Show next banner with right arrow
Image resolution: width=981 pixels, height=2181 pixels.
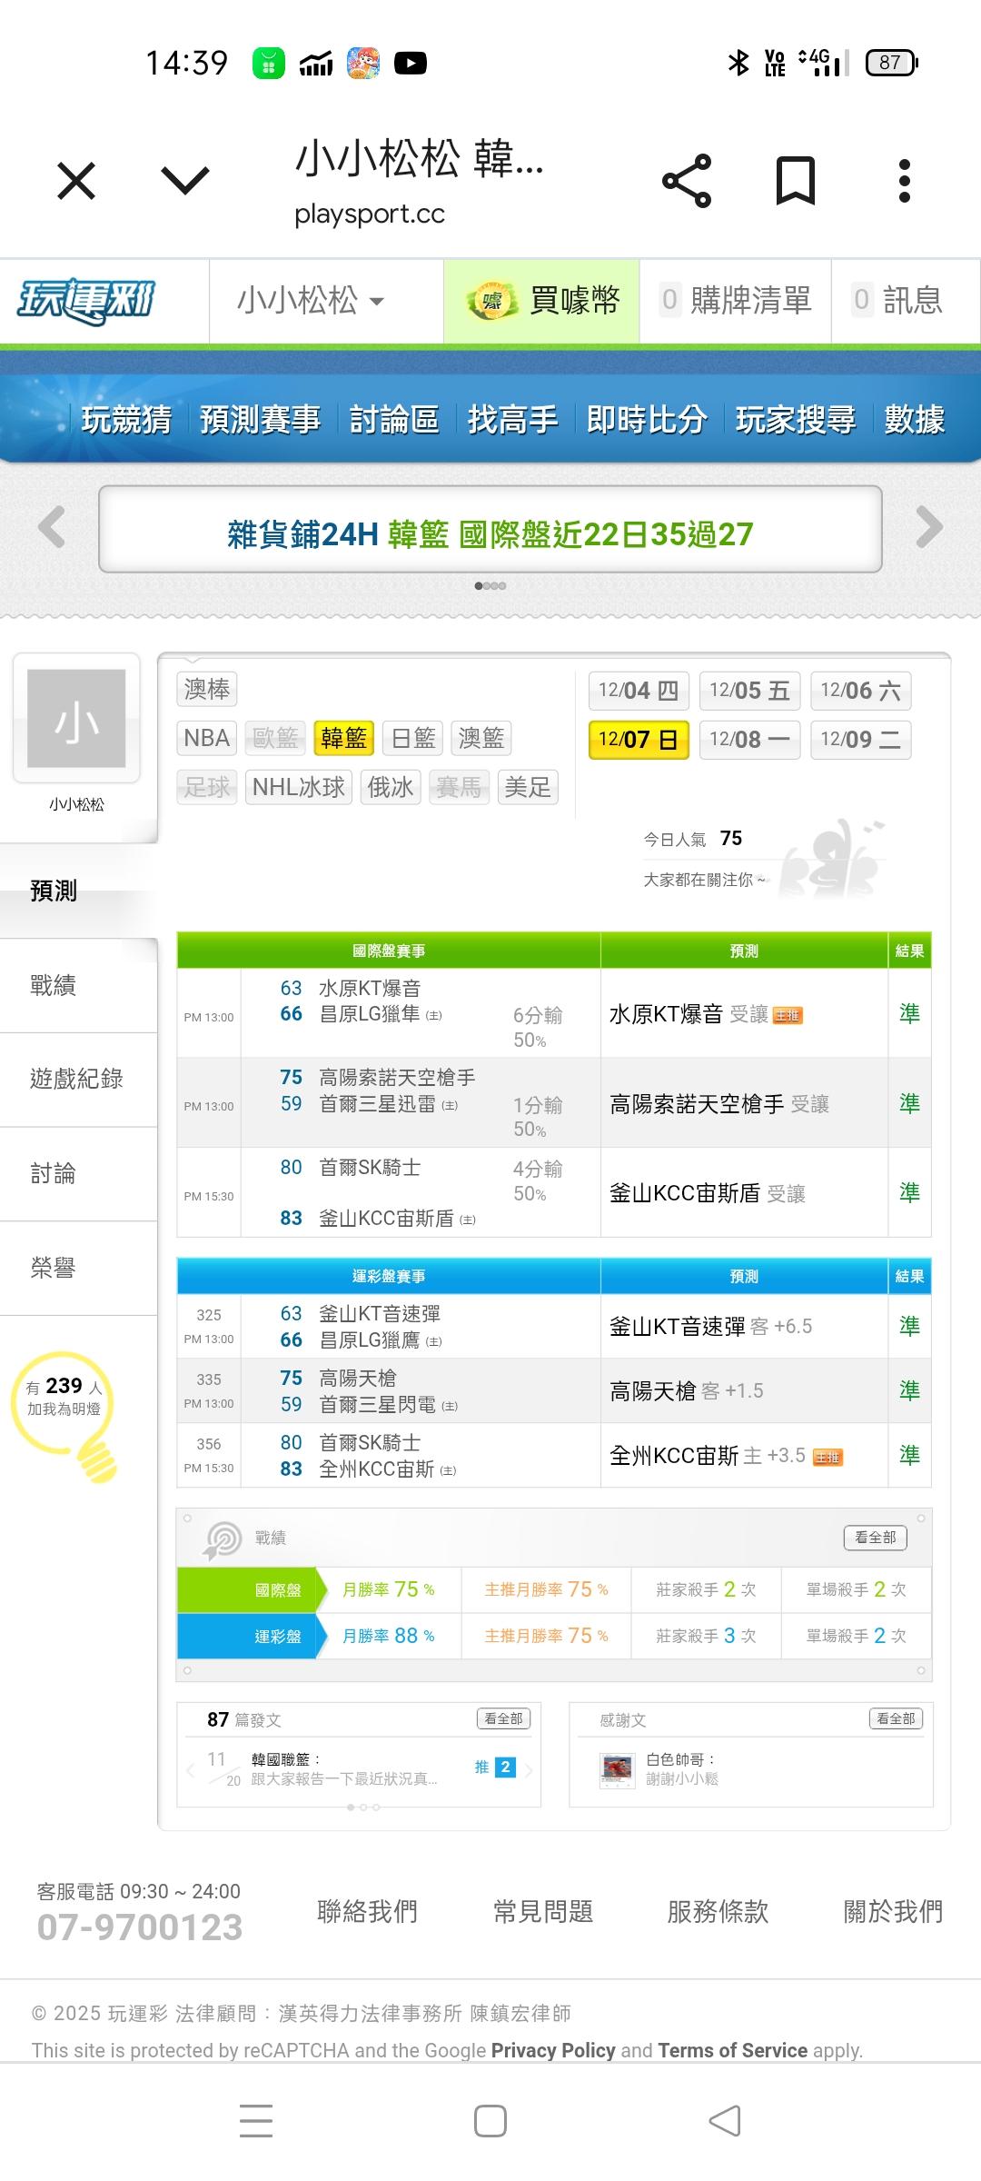(929, 528)
